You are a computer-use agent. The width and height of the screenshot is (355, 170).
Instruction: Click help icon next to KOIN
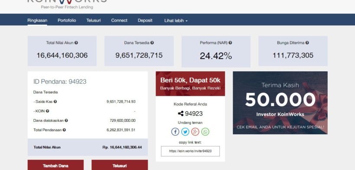click(x=47, y=111)
